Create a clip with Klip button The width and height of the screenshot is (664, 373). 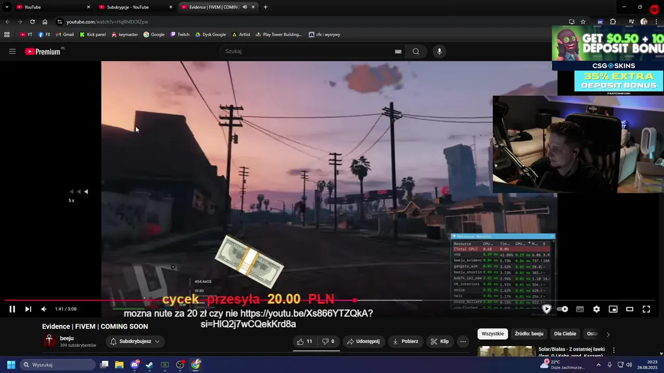[x=439, y=341]
